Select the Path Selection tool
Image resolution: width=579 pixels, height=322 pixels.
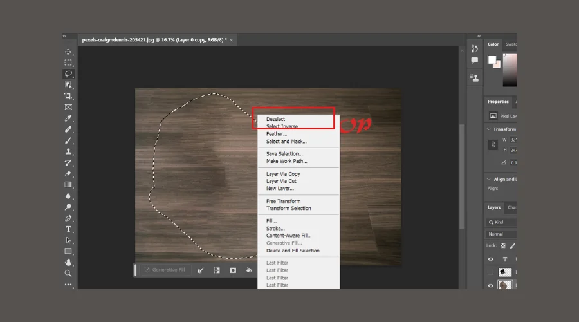pyautogui.click(x=68, y=240)
